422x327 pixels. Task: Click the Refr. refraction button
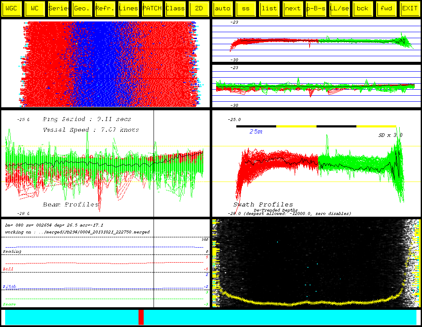click(105, 9)
